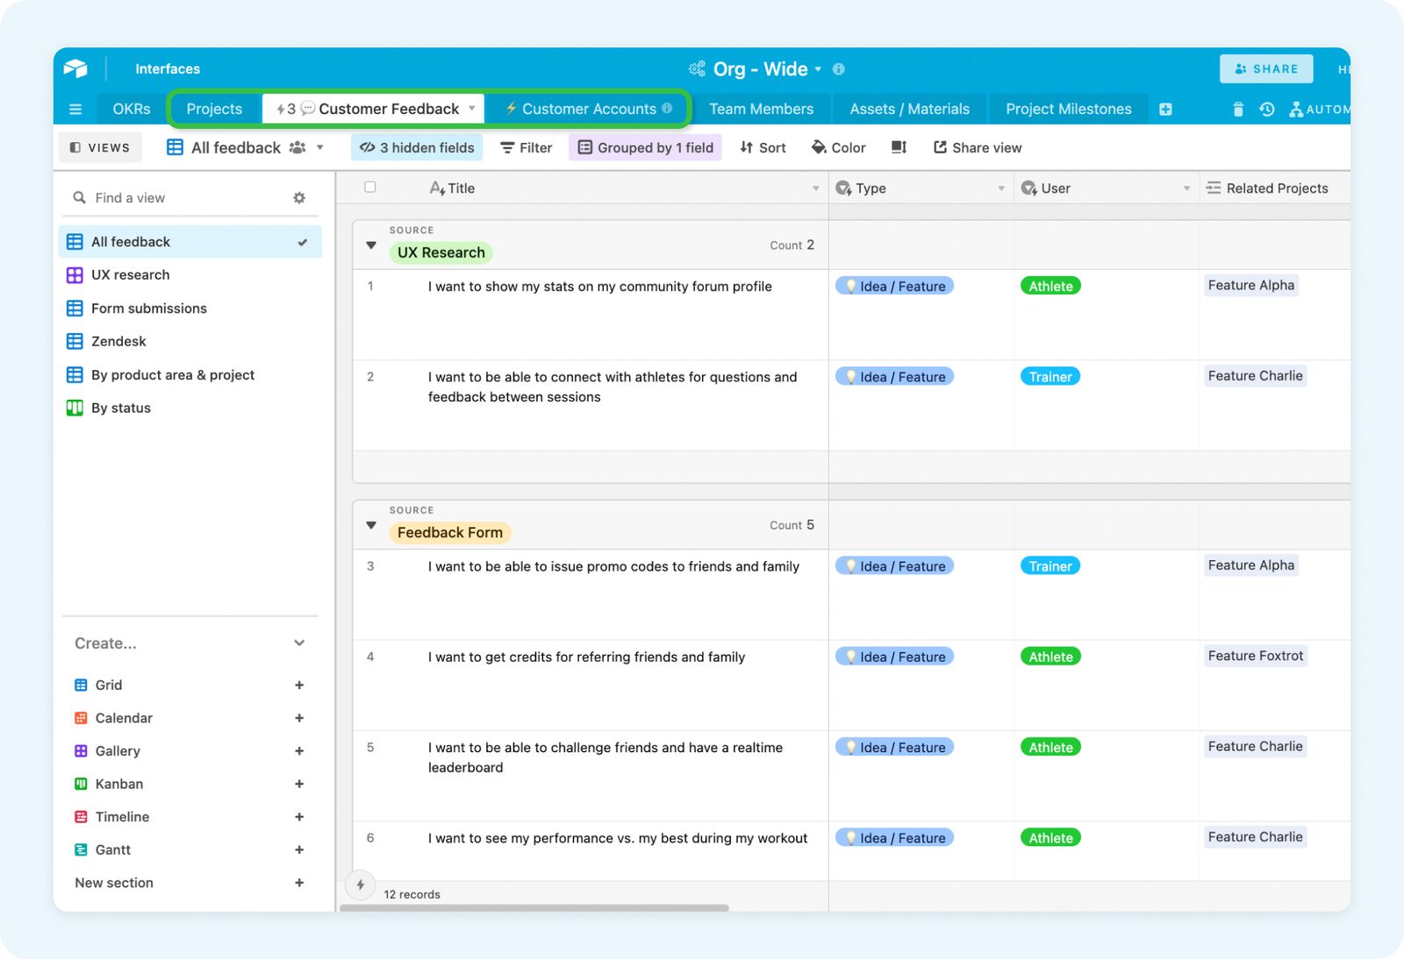This screenshot has height=959, width=1404.
Task: Open Grouped by 1 field options
Action: (x=645, y=147)
